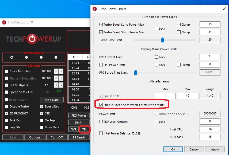Click the PP0 Power Limit value field
This screenshot has width=229, height=155.
tap(210, 65)
